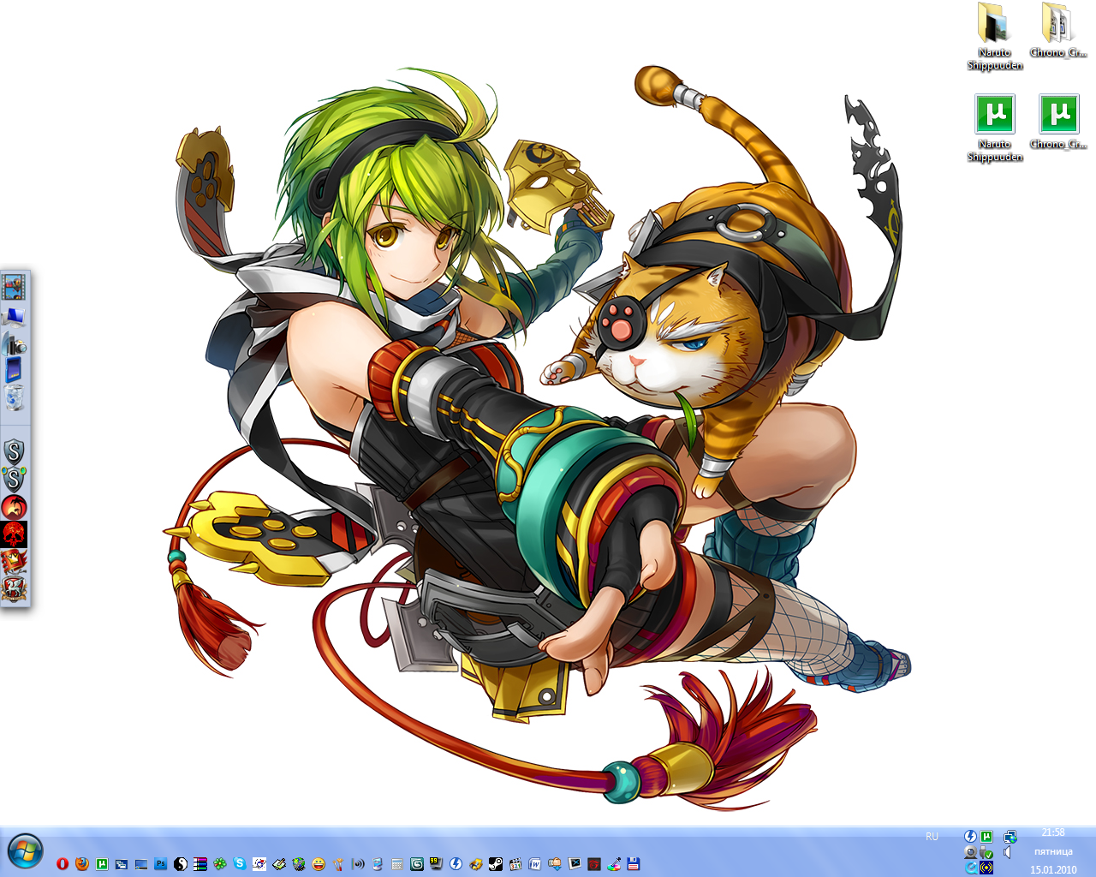The height and width of the screenshot is (877, 1096).
Task: Open the blue floppy disk icon
Action: pyautogui.click(x=634, y=864)
